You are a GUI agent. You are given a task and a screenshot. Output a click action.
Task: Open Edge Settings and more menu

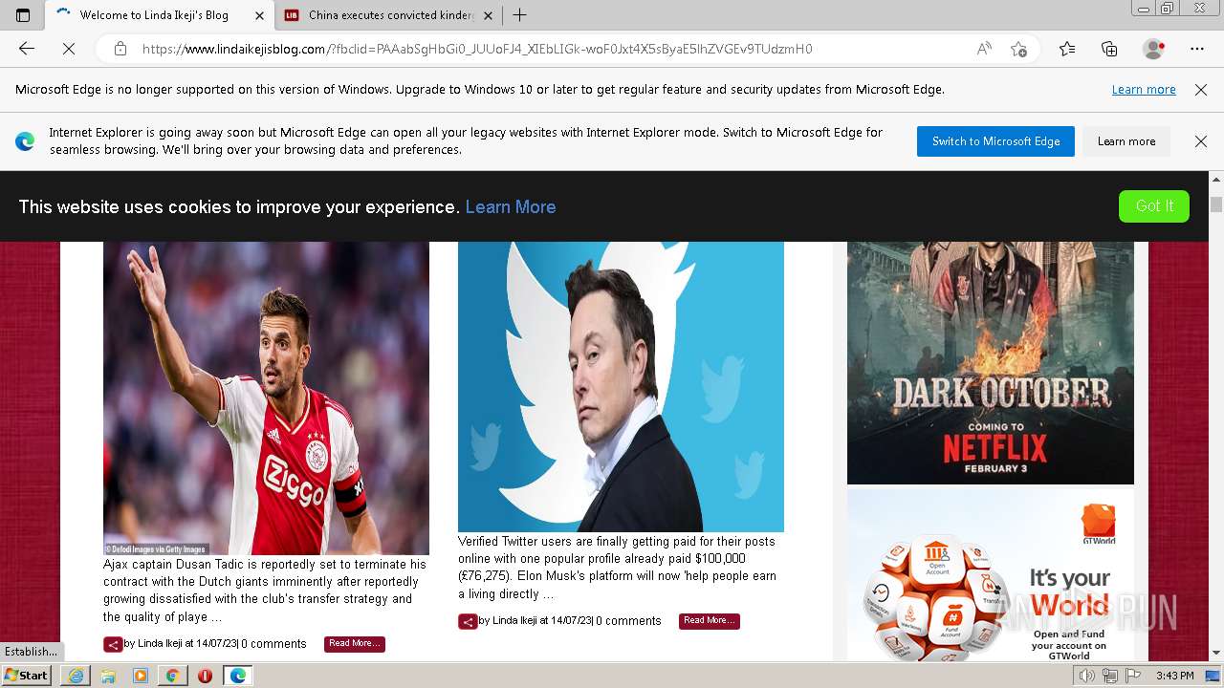tap(1197, 49)
